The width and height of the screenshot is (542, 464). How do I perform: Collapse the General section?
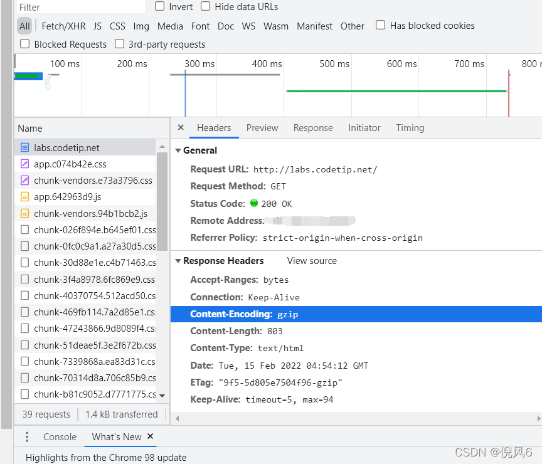coord(178,150)
